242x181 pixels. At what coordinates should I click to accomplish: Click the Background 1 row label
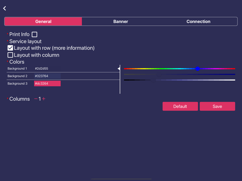17,69
